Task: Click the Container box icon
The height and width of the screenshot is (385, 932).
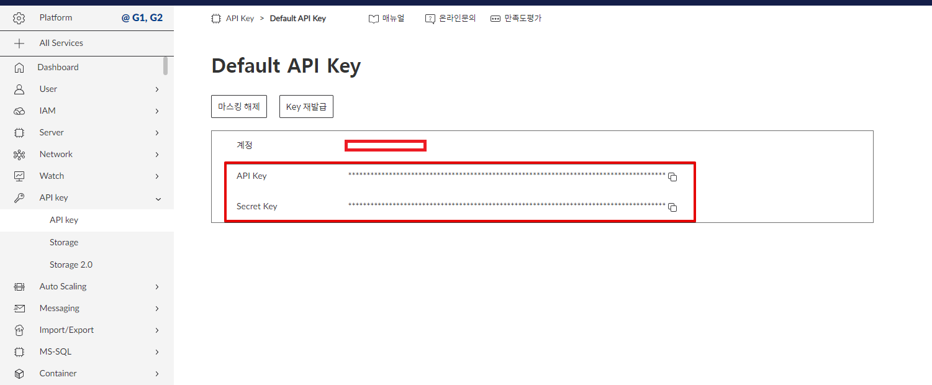Action: coord(19,373)
